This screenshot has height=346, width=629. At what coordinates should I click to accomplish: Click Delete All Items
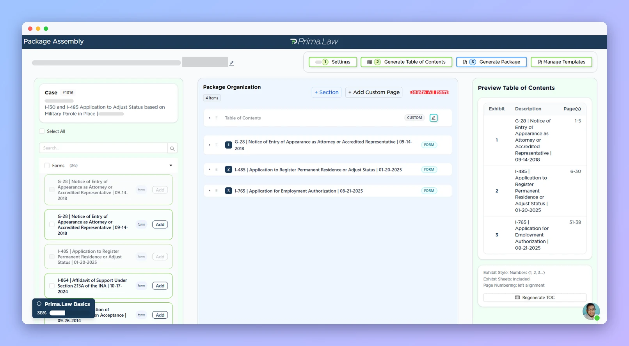429,92
